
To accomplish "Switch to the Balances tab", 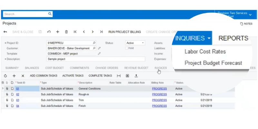I will (32, 68).
